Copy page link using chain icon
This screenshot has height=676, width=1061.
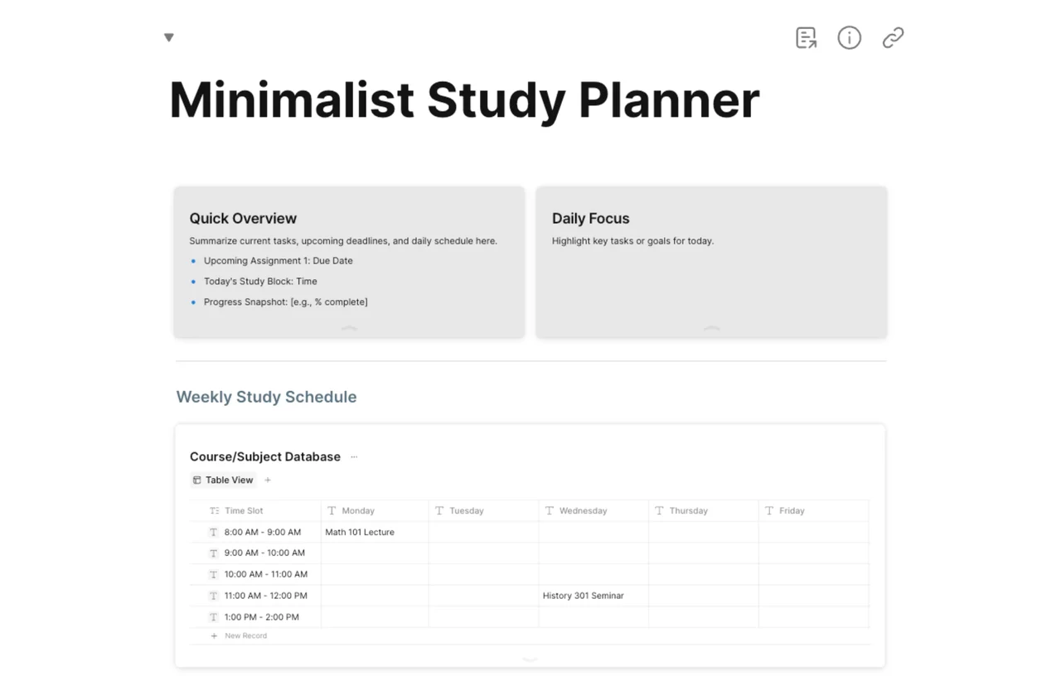pos(893,37)
